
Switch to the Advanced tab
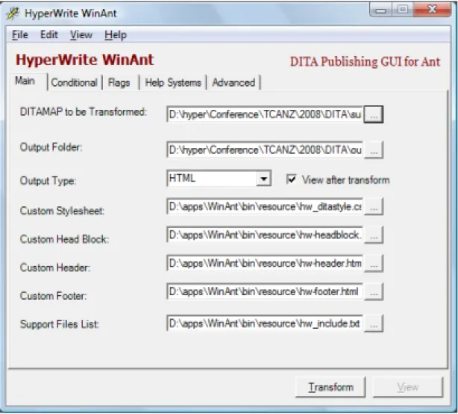coord(233,82)
